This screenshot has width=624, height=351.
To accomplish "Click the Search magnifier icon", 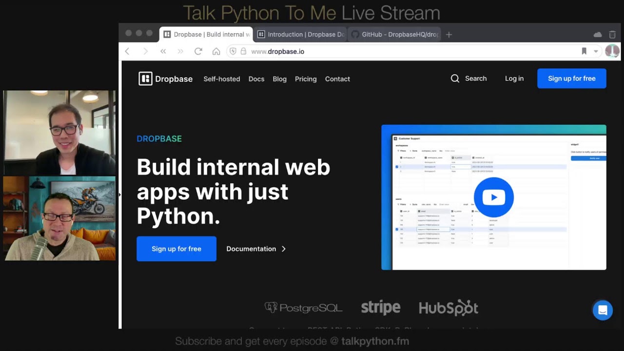I will coord(455,78).
